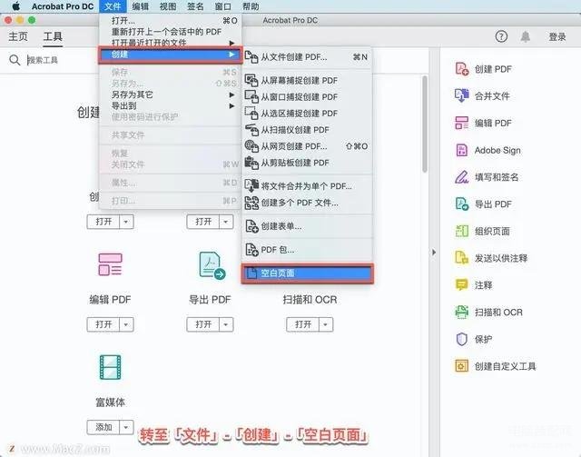
Task: Click the large Export PDF tool icon in the tools grid
Action: pyautogui.click(x=212, y=265)
